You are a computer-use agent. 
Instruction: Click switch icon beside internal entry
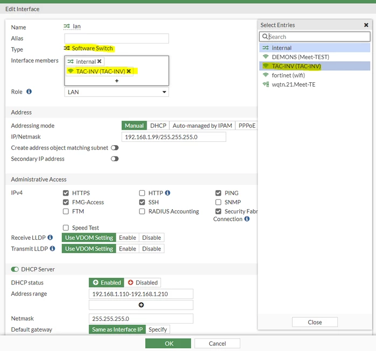click(266, 48)
